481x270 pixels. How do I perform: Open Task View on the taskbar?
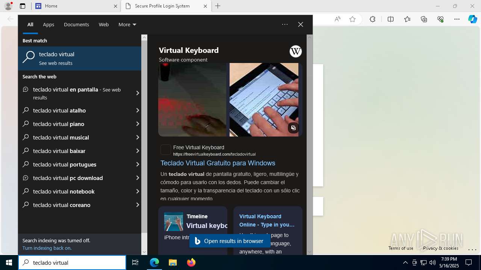(x=135, y=262)
